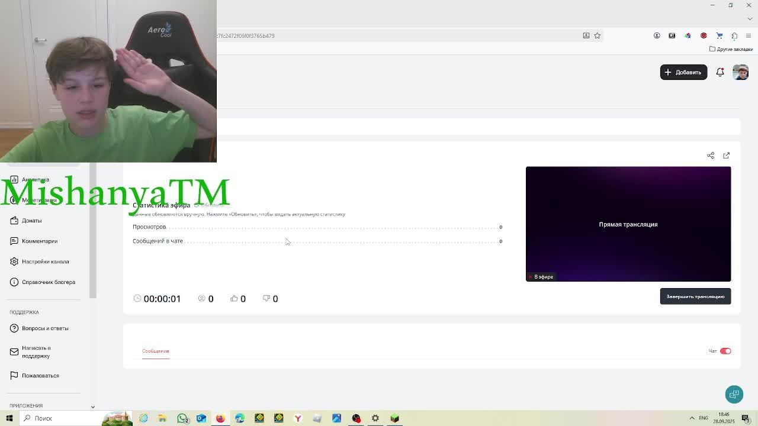Expand the tab list chevron in the browser
This screenshot has height=426, width=758.
click(749, 18)
